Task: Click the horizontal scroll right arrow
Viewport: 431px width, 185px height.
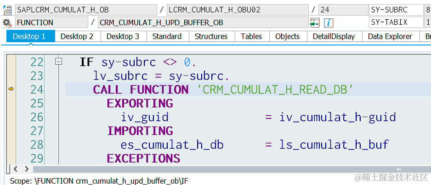Action: (x=26, y=169)
